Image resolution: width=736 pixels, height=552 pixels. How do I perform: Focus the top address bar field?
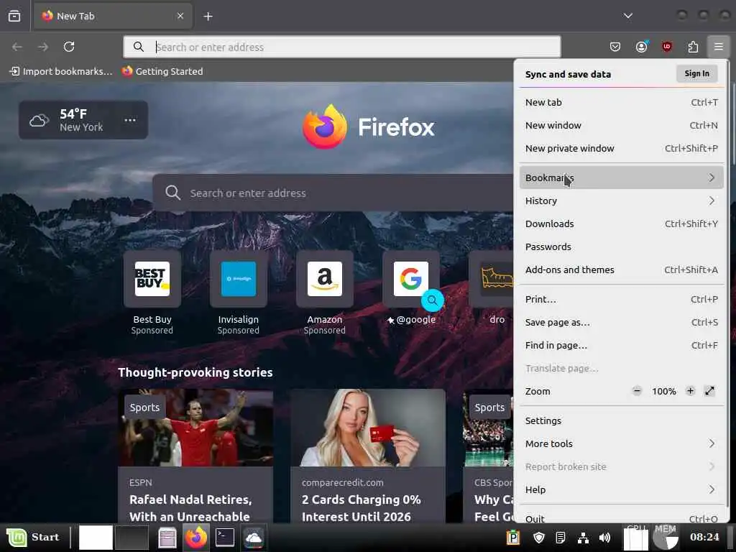341,47
